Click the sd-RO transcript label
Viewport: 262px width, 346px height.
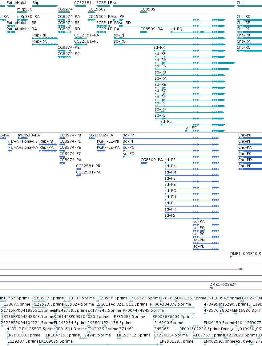(120, 41)
